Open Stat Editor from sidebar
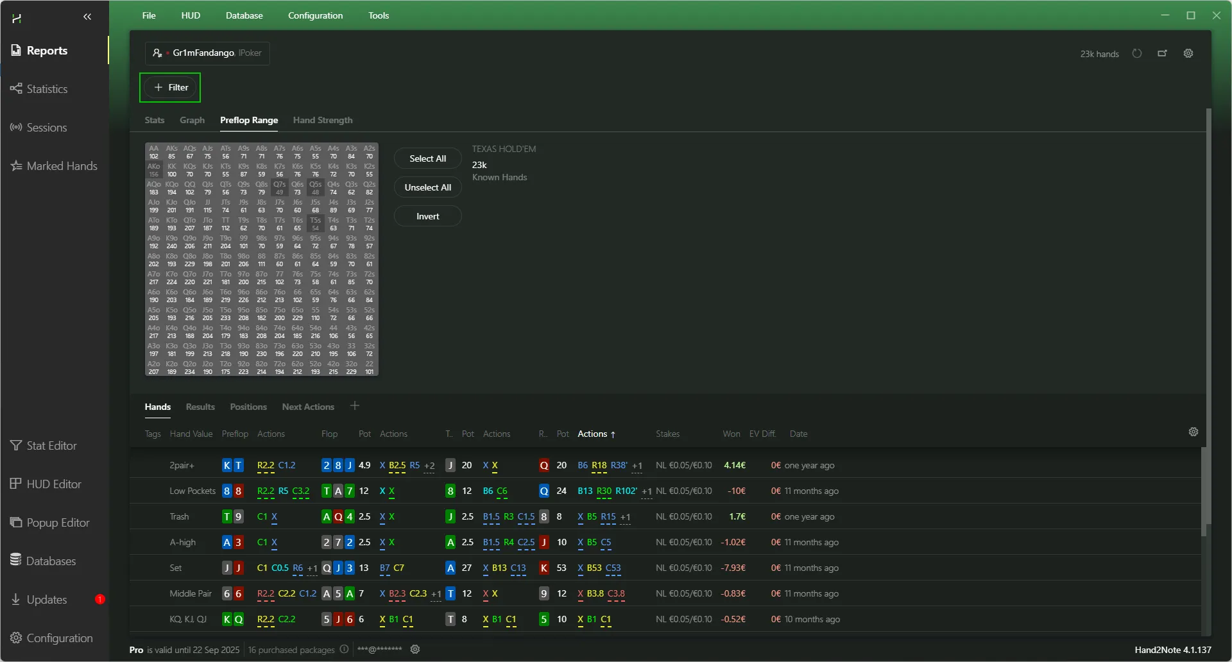 click(51, 446)
